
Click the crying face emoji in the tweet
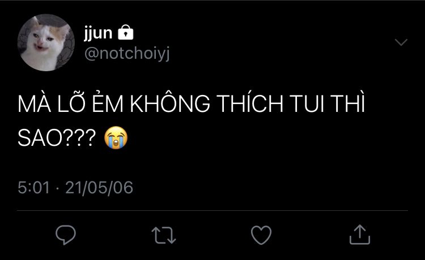tap(116, 137)
